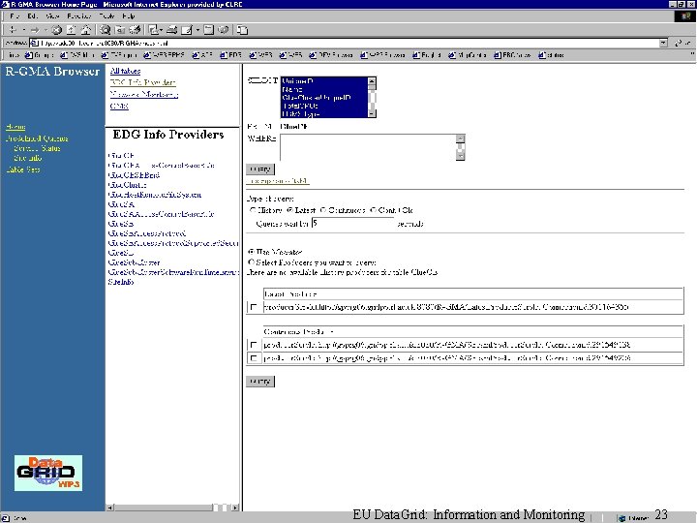Click the first Links bar bookmark icon

(x=29, y=55)
